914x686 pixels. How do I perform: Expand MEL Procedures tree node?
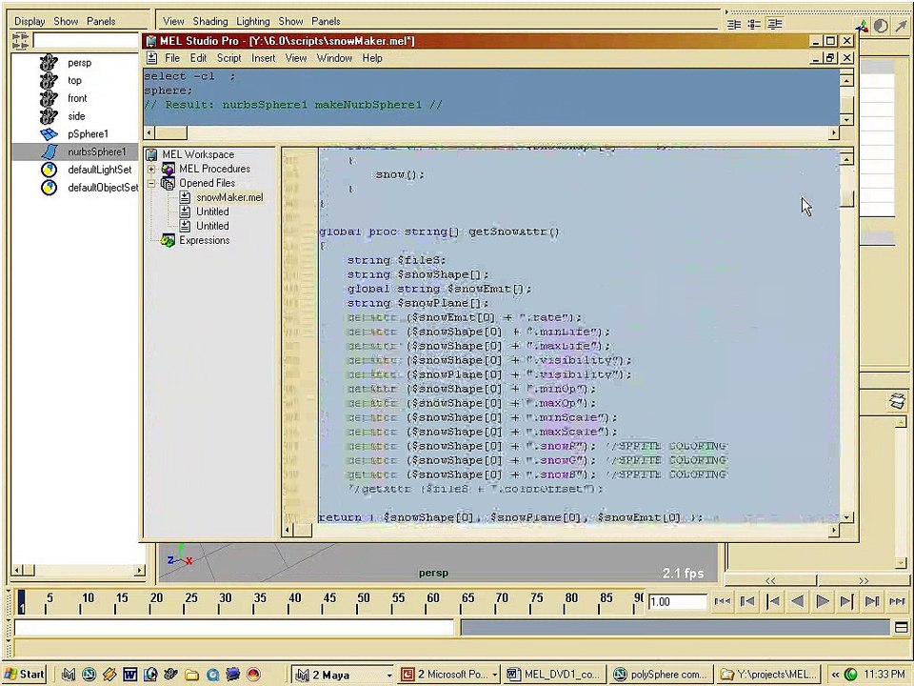coord(151,170)
